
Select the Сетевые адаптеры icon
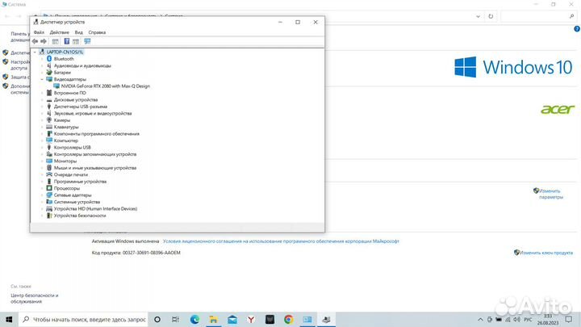(x=49, y=195)
